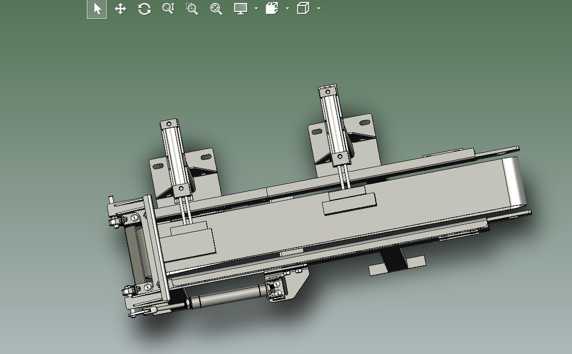Select the Rotate view tool
Image resolution: width=572 pixels, height=354 pixels.
click(144, 9)
